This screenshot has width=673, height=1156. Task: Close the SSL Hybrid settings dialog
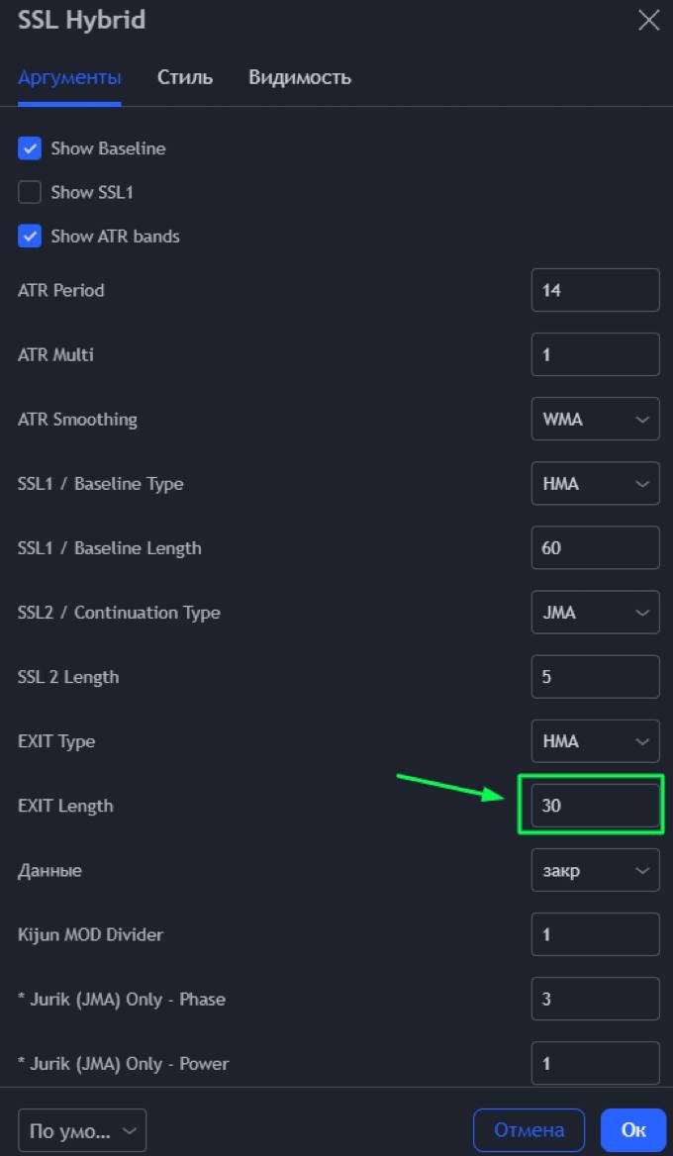pos(648,21)
